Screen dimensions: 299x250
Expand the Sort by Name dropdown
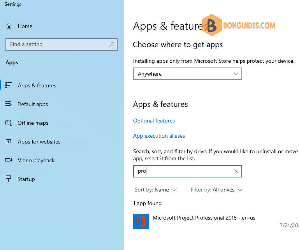click(156, 190)
